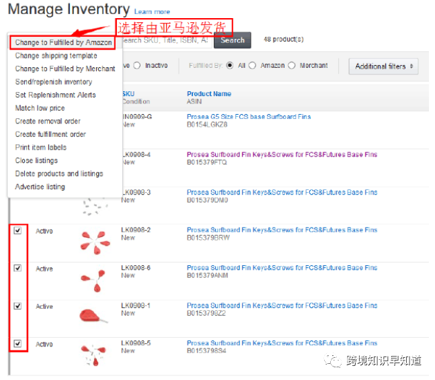This screenshot has width=435, height=380.
Task: Click product thumbnail for LK0908-6
Action: click(93, 280)
